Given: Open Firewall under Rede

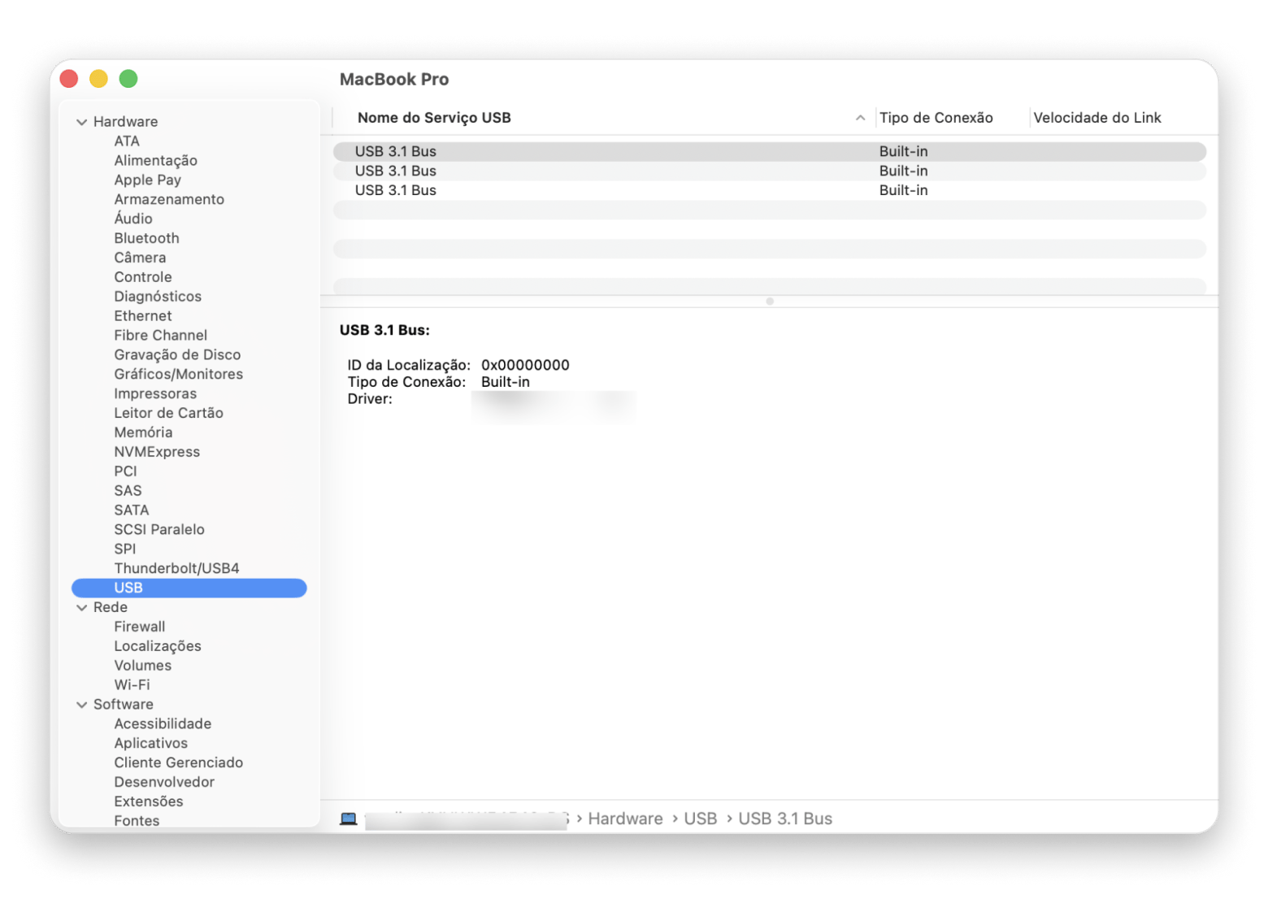Looking at the screenshot, I should 139,627.
